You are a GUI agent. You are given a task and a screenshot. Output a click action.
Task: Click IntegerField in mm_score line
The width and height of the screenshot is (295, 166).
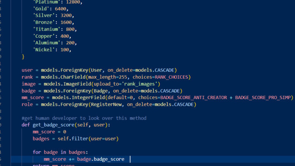coord(88,97)
